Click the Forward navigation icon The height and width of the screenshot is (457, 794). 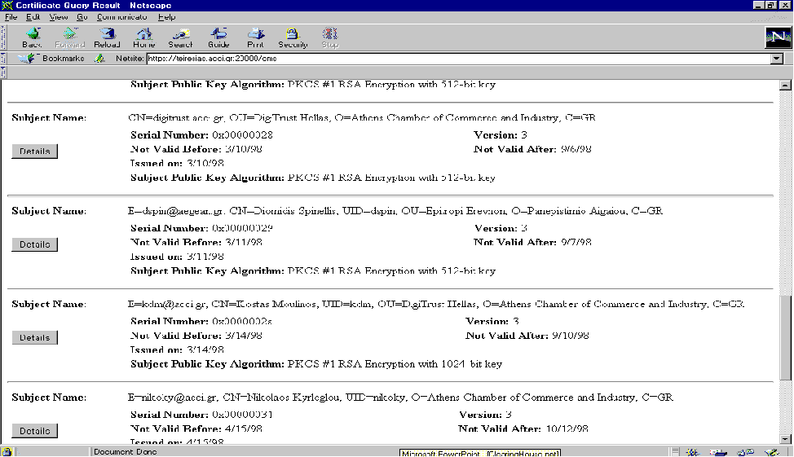point(70,37)
